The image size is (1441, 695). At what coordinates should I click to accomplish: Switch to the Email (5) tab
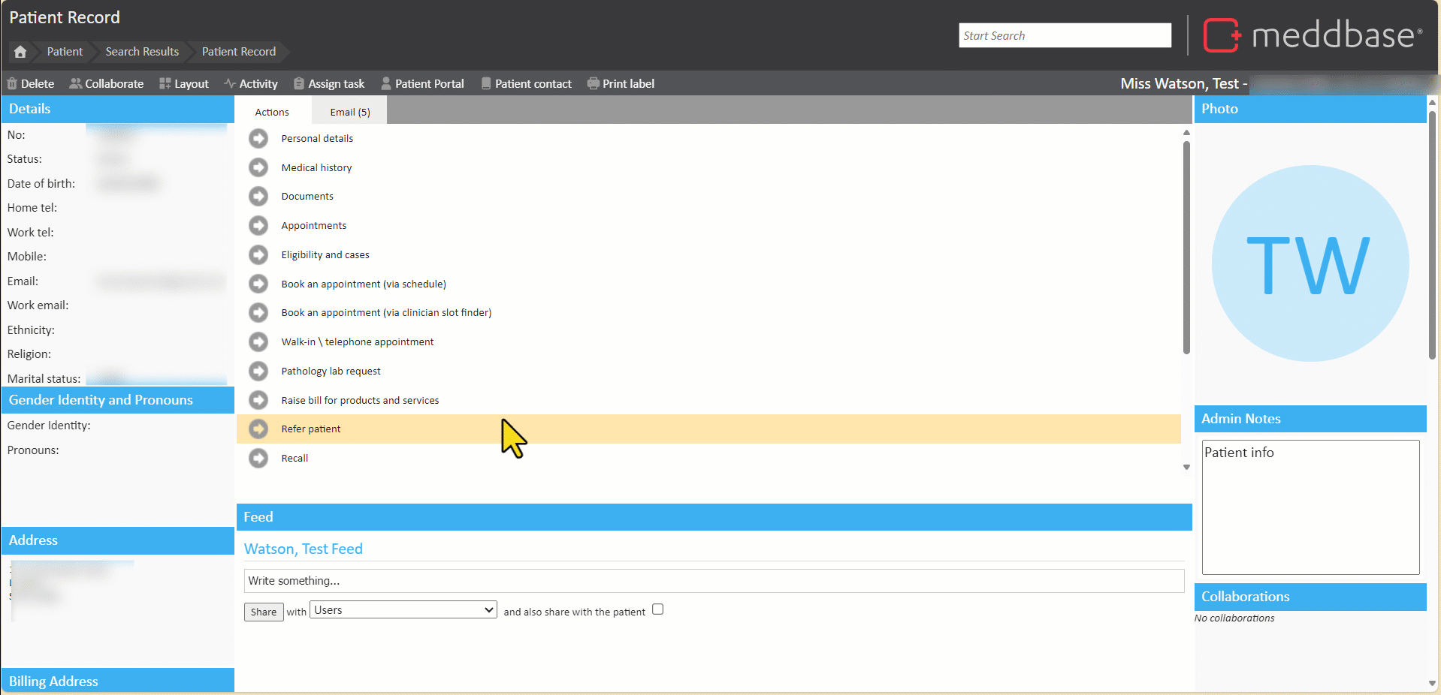click(x=350, y=112)
